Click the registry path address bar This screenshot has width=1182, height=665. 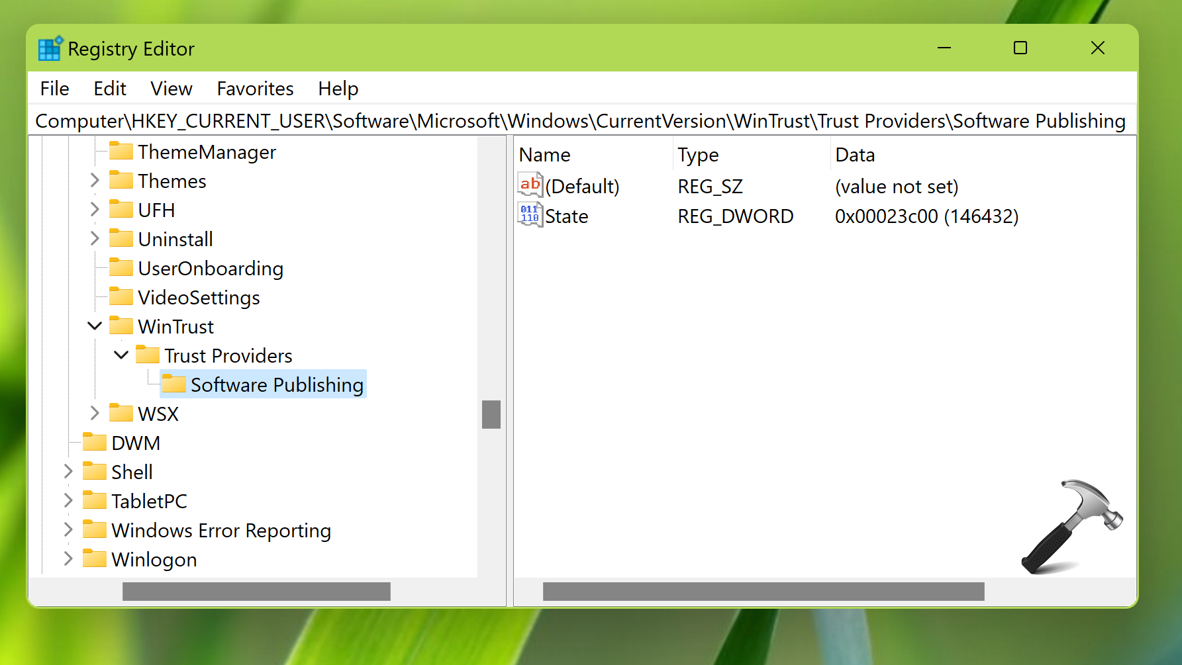580,121
